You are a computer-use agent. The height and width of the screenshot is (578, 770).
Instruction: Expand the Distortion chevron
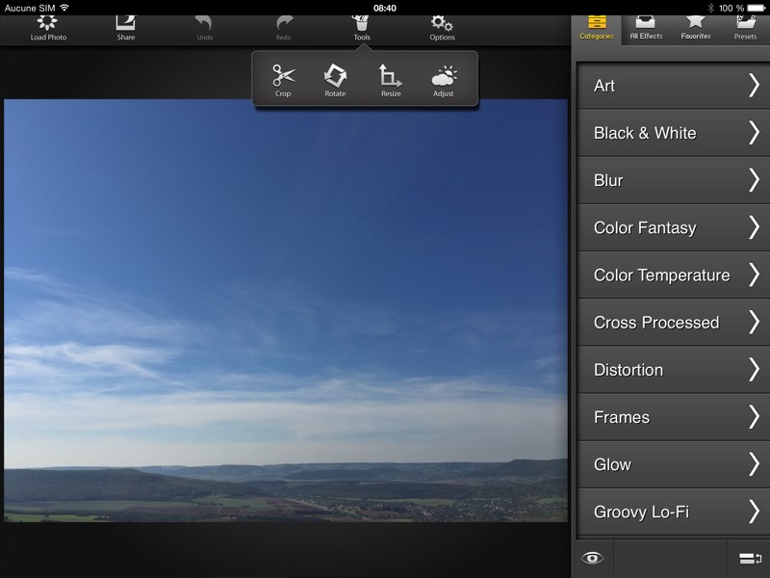pyautogui.click(x=755, y=370)
